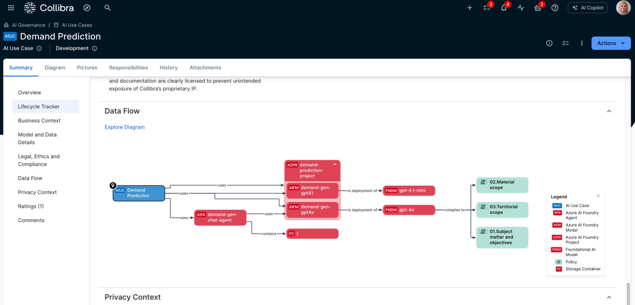Expand the Privacy Context section chevron

pyautogui.click(x=609, y=297)
